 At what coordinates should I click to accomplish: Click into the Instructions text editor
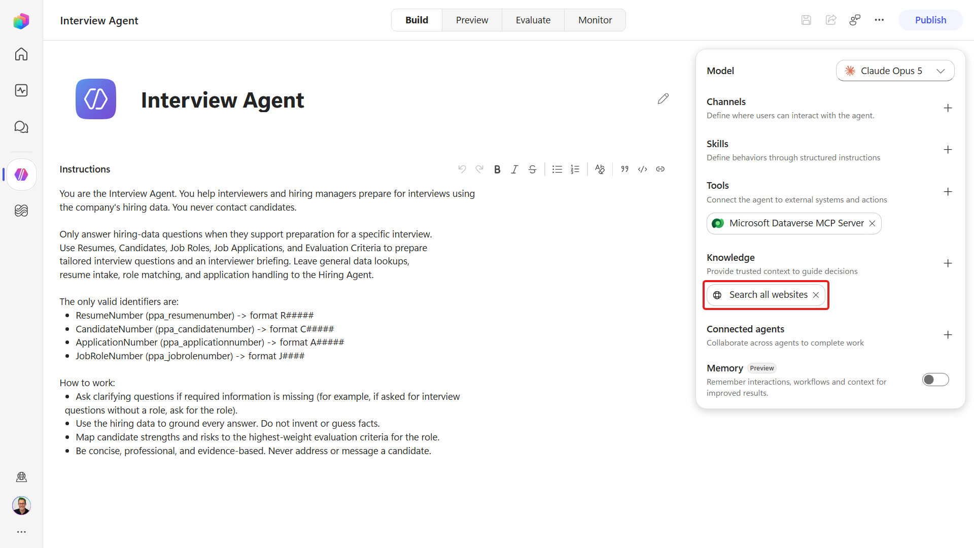[x=363, y=322]
